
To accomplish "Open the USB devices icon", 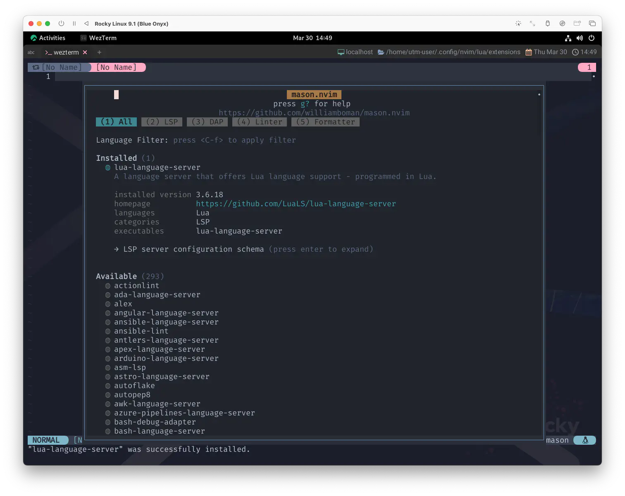I will 547,24.
